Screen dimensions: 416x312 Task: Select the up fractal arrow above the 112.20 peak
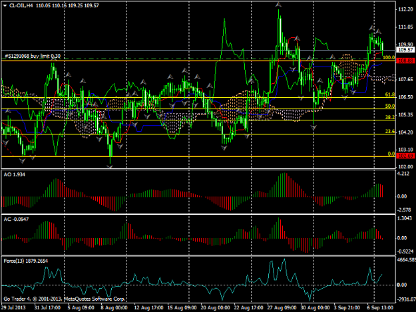pyautogui.click(x=278, y=5)
